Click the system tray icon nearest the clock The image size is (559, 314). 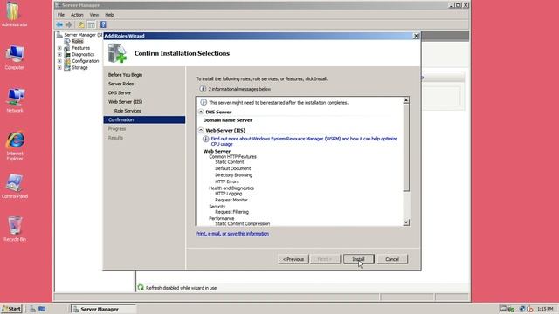530,309
